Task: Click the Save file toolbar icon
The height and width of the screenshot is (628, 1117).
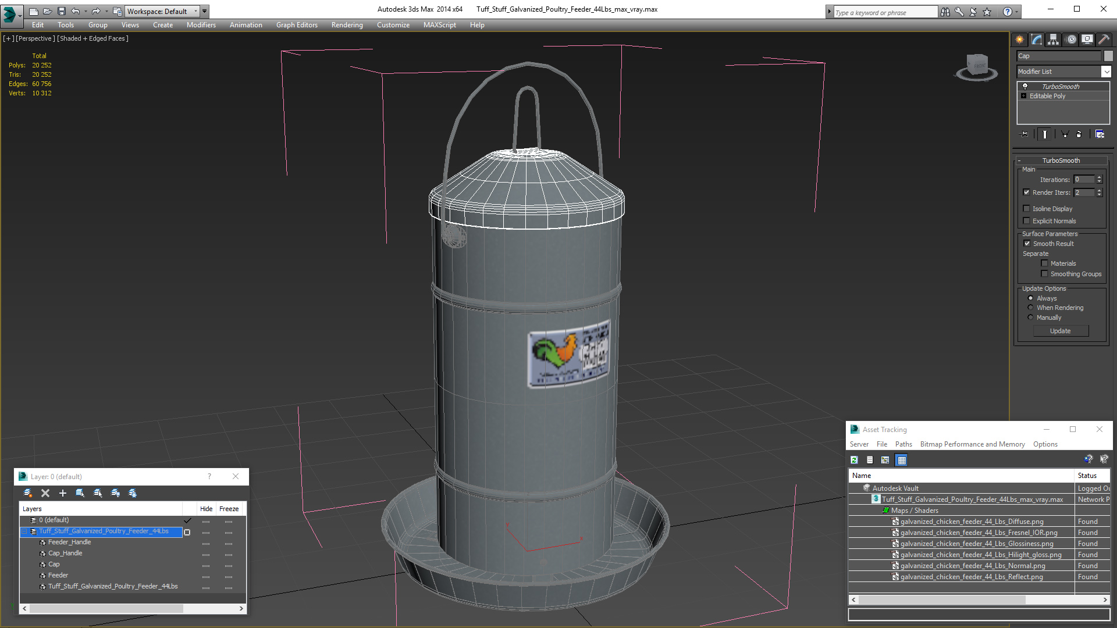Action: coord(61,11)
